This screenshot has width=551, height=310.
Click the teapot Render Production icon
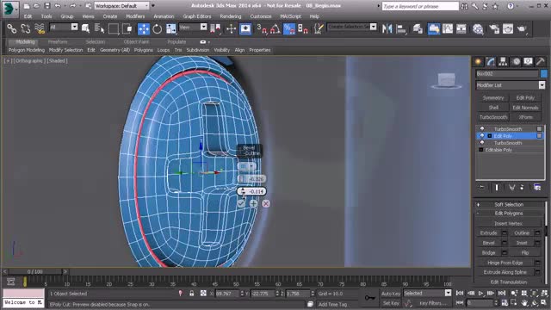click(522, 28)
